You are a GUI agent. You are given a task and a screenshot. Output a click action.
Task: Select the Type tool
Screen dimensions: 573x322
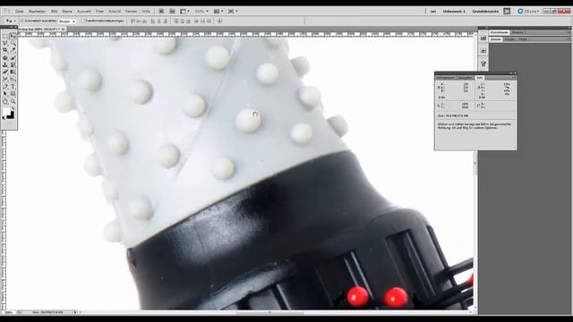pos(13,87)
